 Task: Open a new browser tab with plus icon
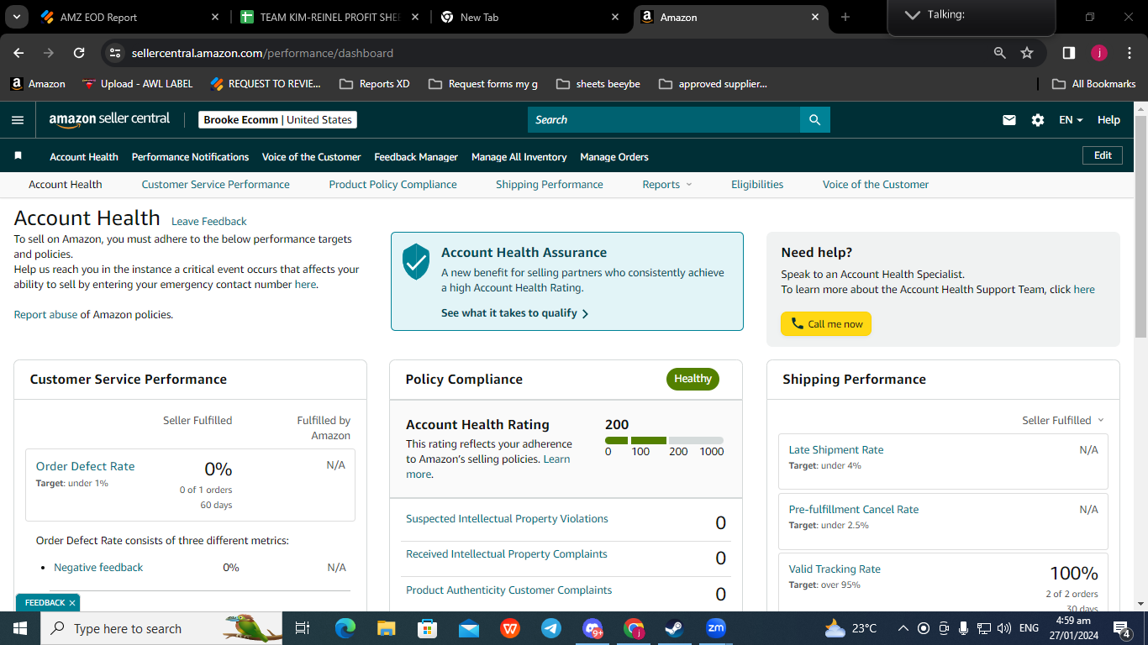845,17
